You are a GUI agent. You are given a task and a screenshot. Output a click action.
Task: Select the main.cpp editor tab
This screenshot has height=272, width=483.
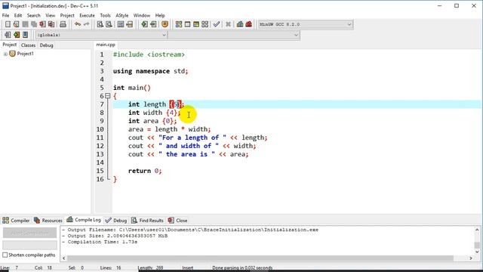[106, 45]
